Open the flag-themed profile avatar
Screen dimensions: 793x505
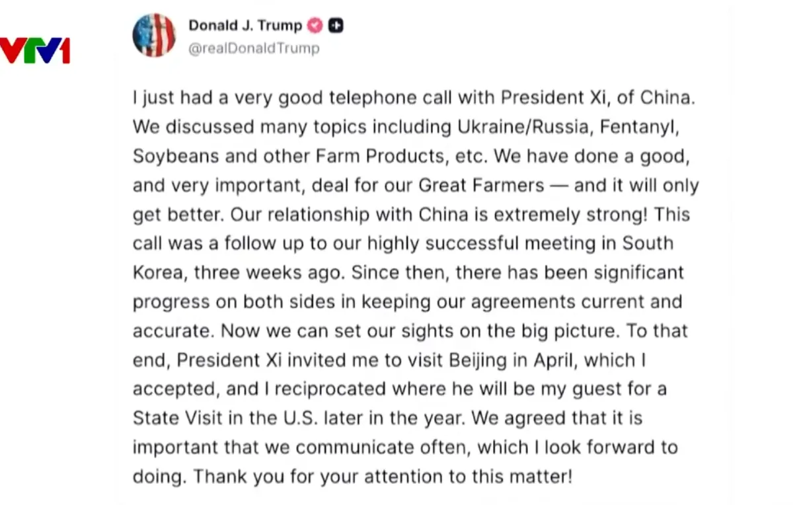(154, 35)
